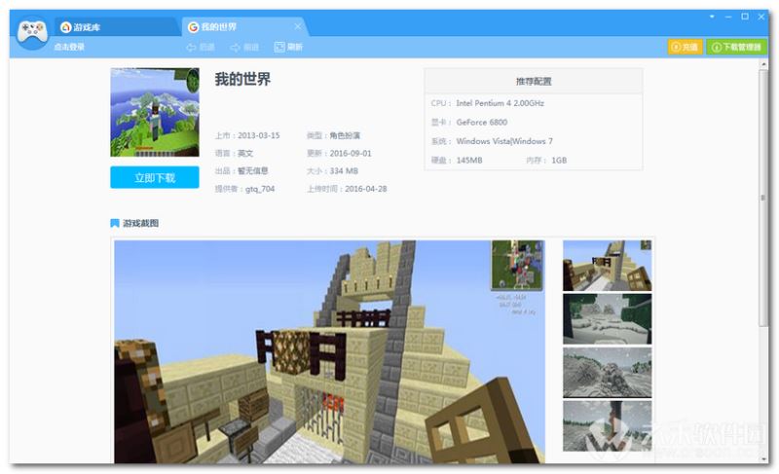This screenshot has width=779, height=474.
Task: Minimize the game client window
Action: tap(728, 17)
